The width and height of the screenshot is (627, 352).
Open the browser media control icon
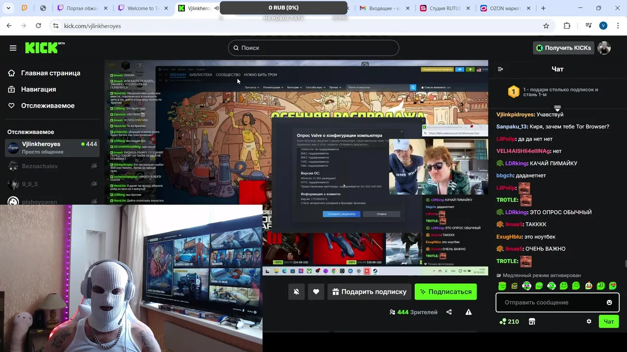(589, 26)
